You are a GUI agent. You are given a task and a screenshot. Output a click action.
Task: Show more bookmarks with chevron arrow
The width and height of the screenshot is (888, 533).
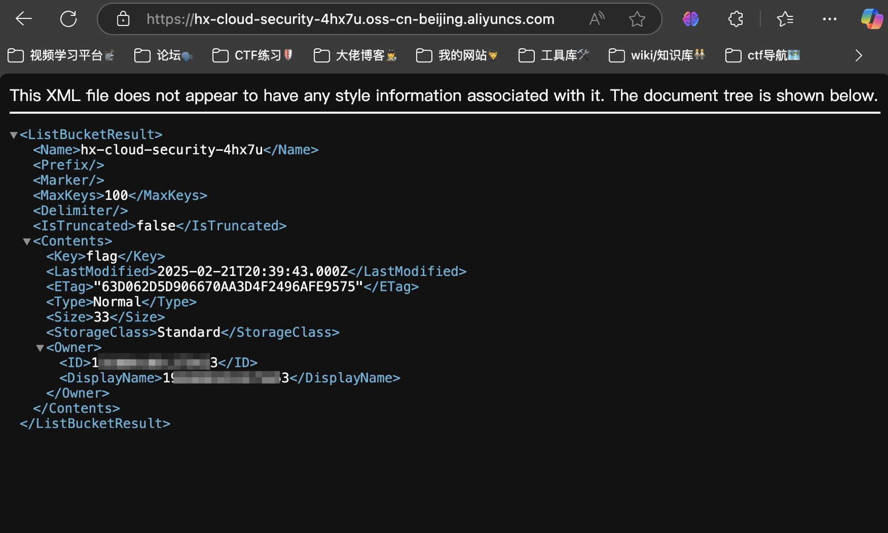tap(858, 56)
